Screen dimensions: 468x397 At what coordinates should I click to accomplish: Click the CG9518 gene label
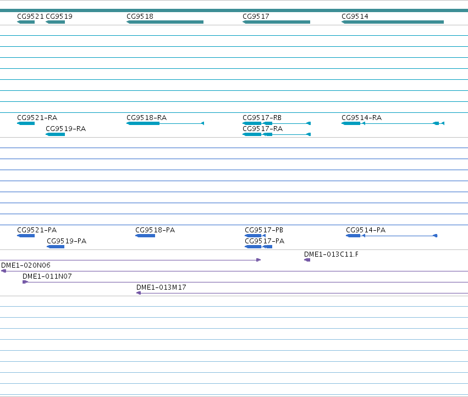tap(140, 17)
